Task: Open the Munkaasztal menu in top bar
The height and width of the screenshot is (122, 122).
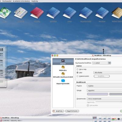Action: [7, 1]
